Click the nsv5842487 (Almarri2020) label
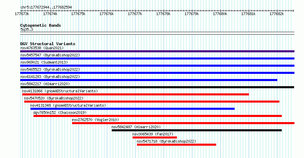Screen dimensions: 304x158 click(136, 127)
